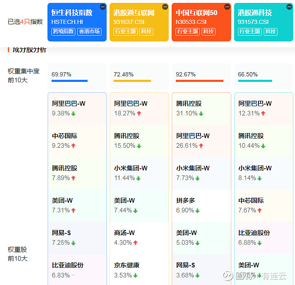This screenshot has width=295, height=285.
Task: Click the down arrow beside 7.25%
Action: click(73, 243)
